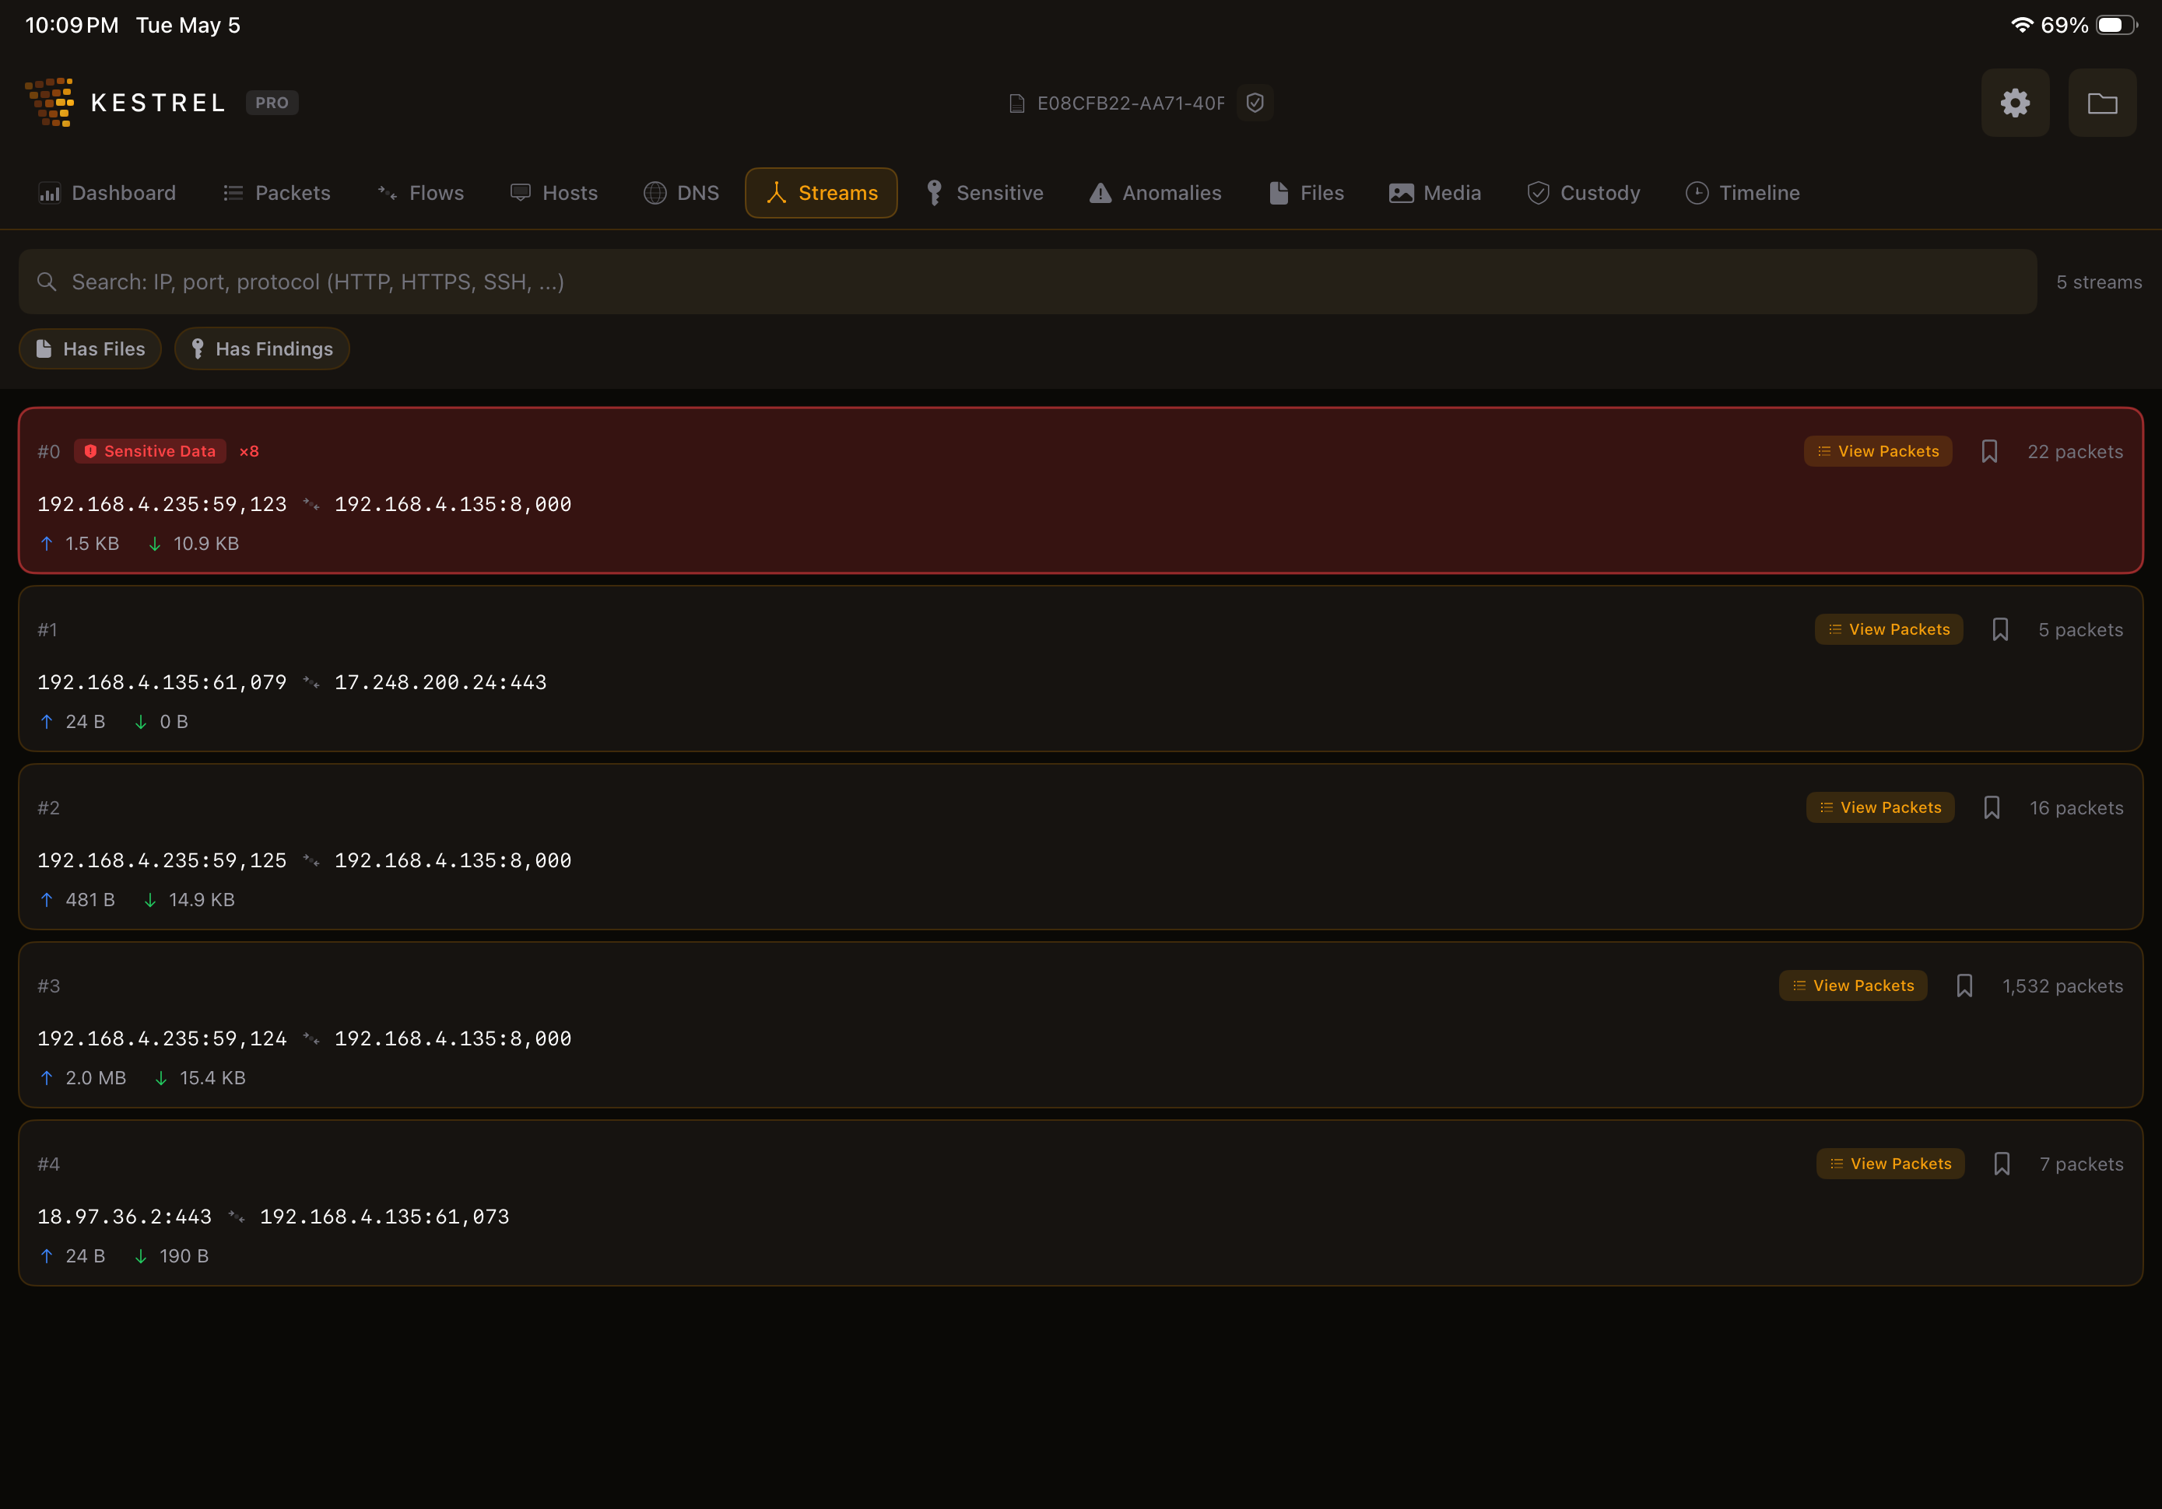
Task: Select address 192.168.4.235:59,123
Action: [x=162, y=503]
